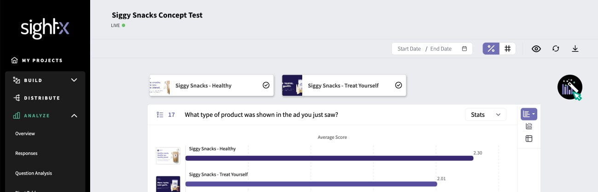598x192 pixels.
Task: Go to Responses in sidebar
Action: [26, 154]
